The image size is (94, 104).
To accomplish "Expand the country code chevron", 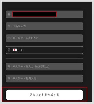I will tap(18, 50).
